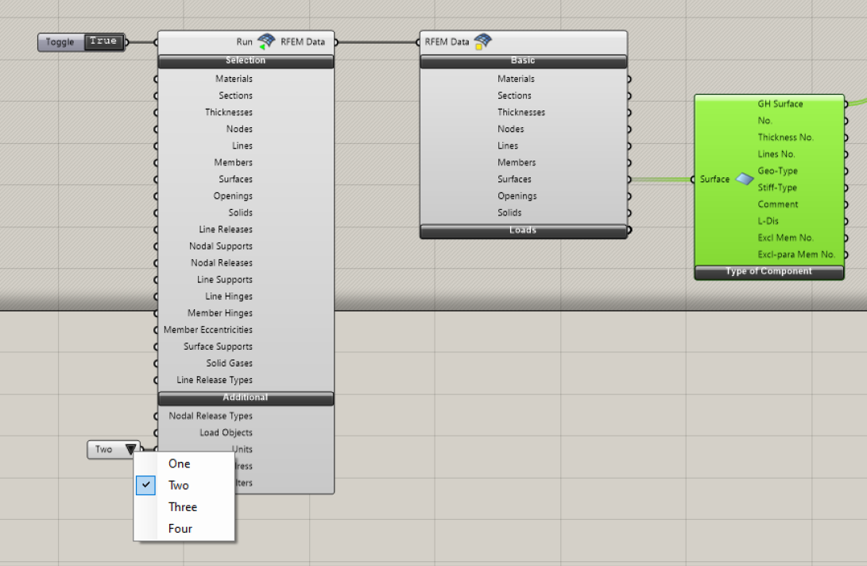Screen dimensions: 867x566
Task: Click the blue Surface parameter icon
Action: pos(745,179)
